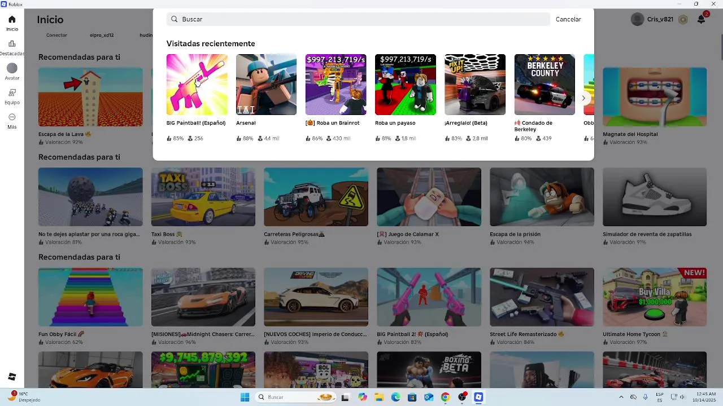
Task: Open the $9,745,879,392 money game thumbnail
Action: click(203, 369)
